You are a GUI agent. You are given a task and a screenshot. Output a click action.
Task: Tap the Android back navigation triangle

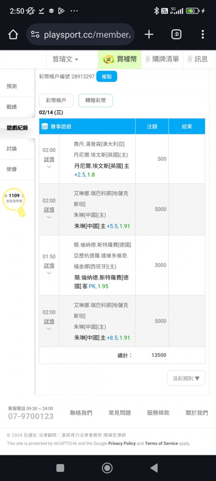click(154, 468)
